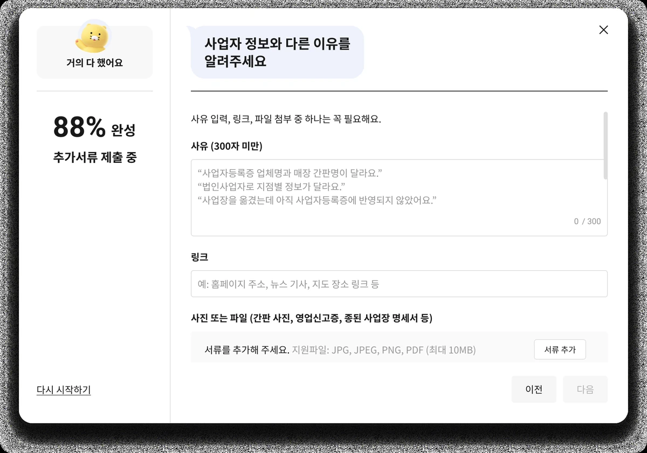Screen dimensions: 647x453
Task: Click the 88% 완성 progress text
Action: tap(94, 128)
